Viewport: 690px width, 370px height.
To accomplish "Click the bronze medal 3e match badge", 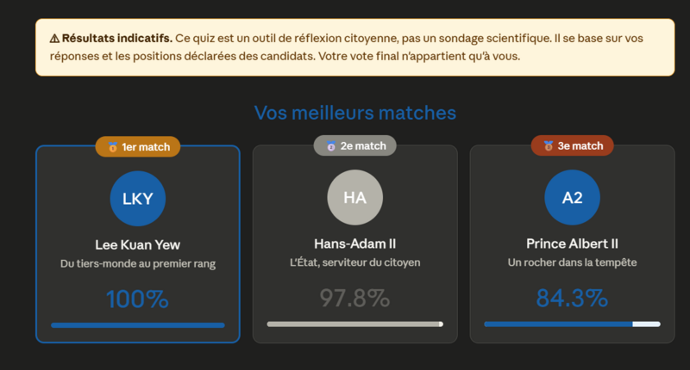I will coord(572,146).
